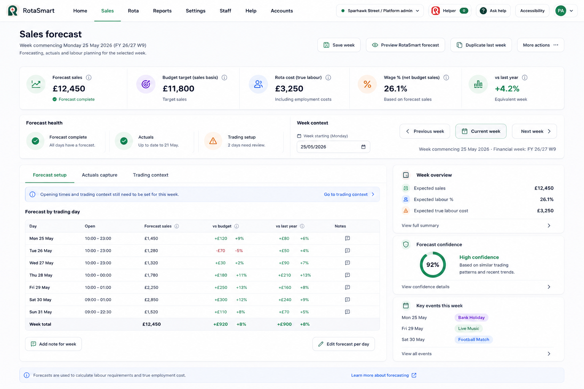
Task: Click the Forecast sales trend chart icon
Action: coord(36,84)
